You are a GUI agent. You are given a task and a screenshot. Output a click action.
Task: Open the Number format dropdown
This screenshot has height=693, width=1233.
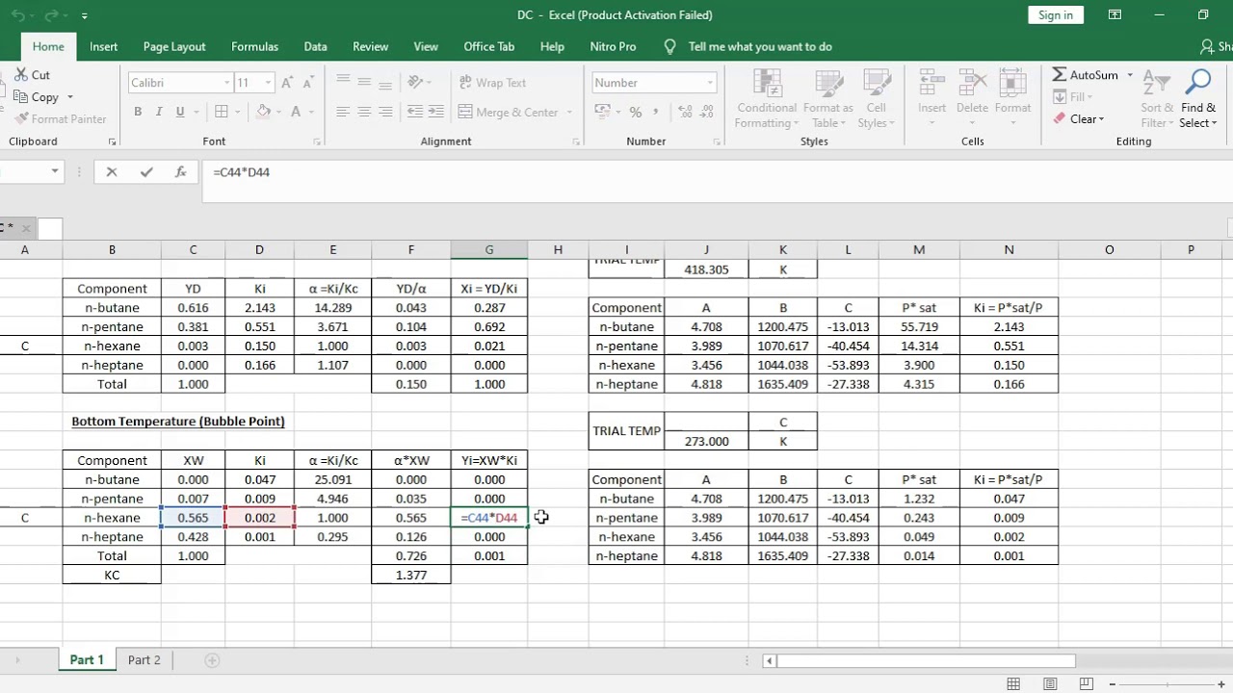(710, 83)
